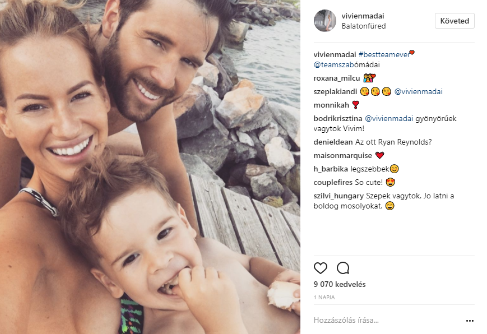Like the post with the heart icon
Image resolution: width=487 pixels, height=334 pixels.
click(320, 268)
